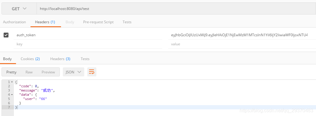Open the response Tests tab
The image size is (316, 116).
85,59
